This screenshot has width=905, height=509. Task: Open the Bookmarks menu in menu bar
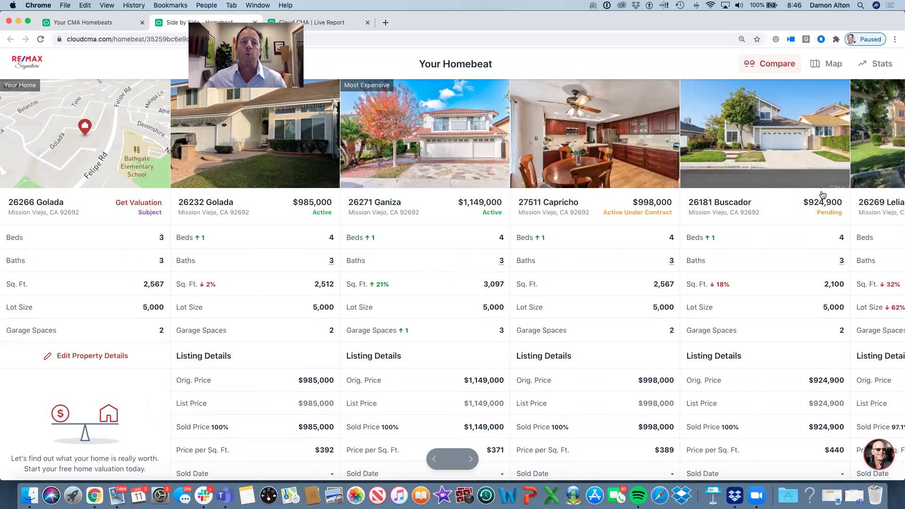click(x=170, y=5)
